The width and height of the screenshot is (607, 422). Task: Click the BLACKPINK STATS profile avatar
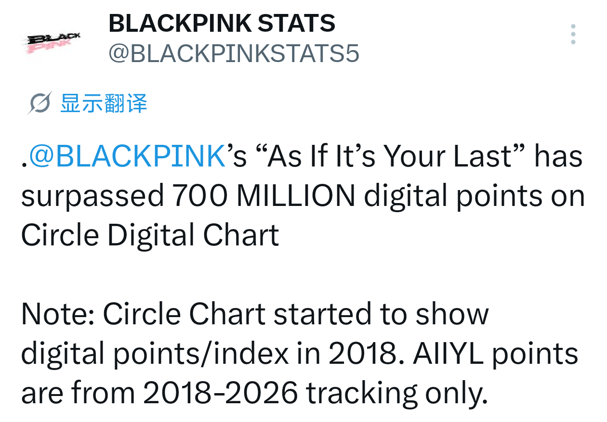[53, 41]
